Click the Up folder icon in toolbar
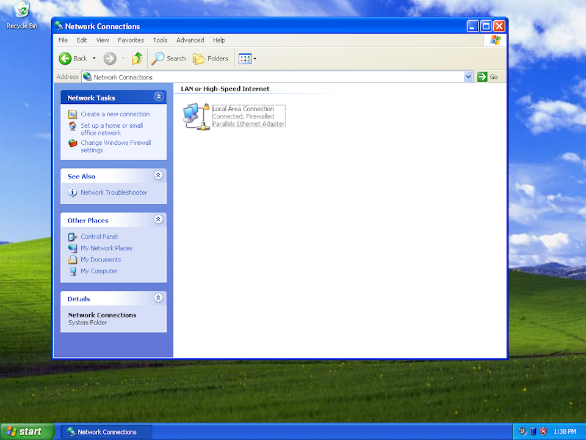 tap(137, 59)
